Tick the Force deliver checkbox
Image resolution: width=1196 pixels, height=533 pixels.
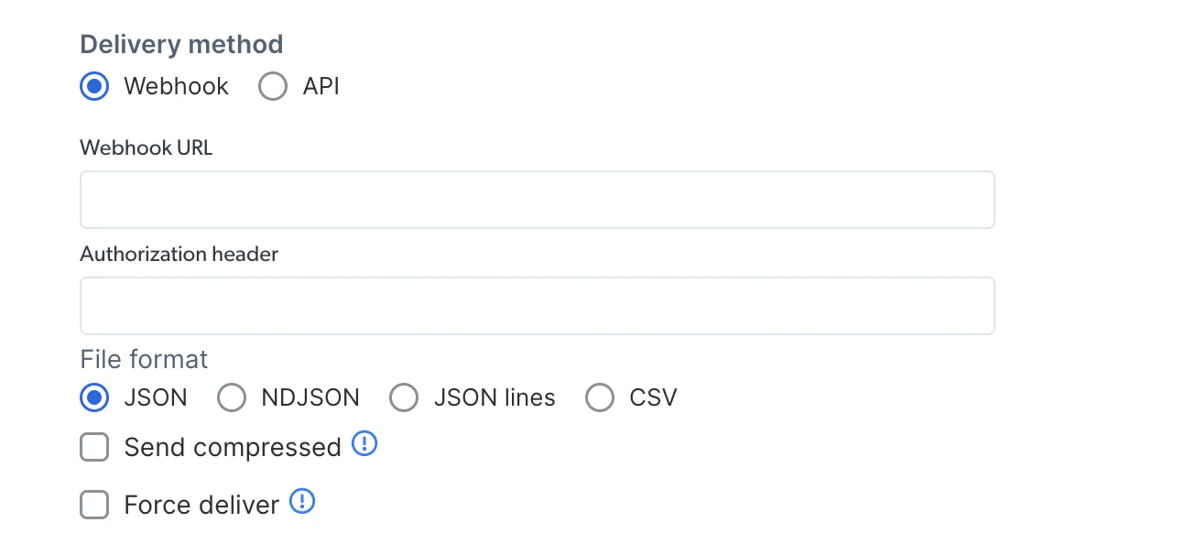pos(94,505)
